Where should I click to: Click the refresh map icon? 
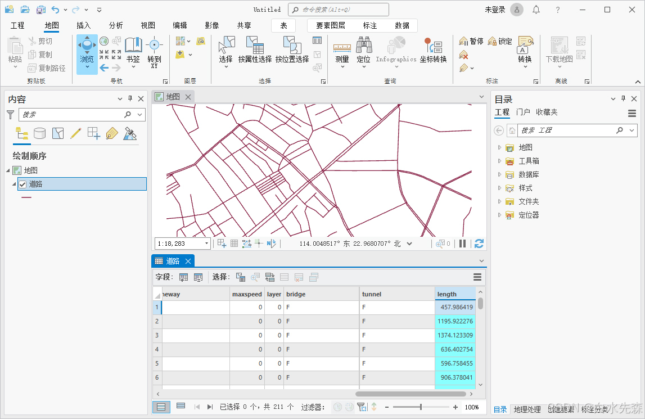pos(479,244)
